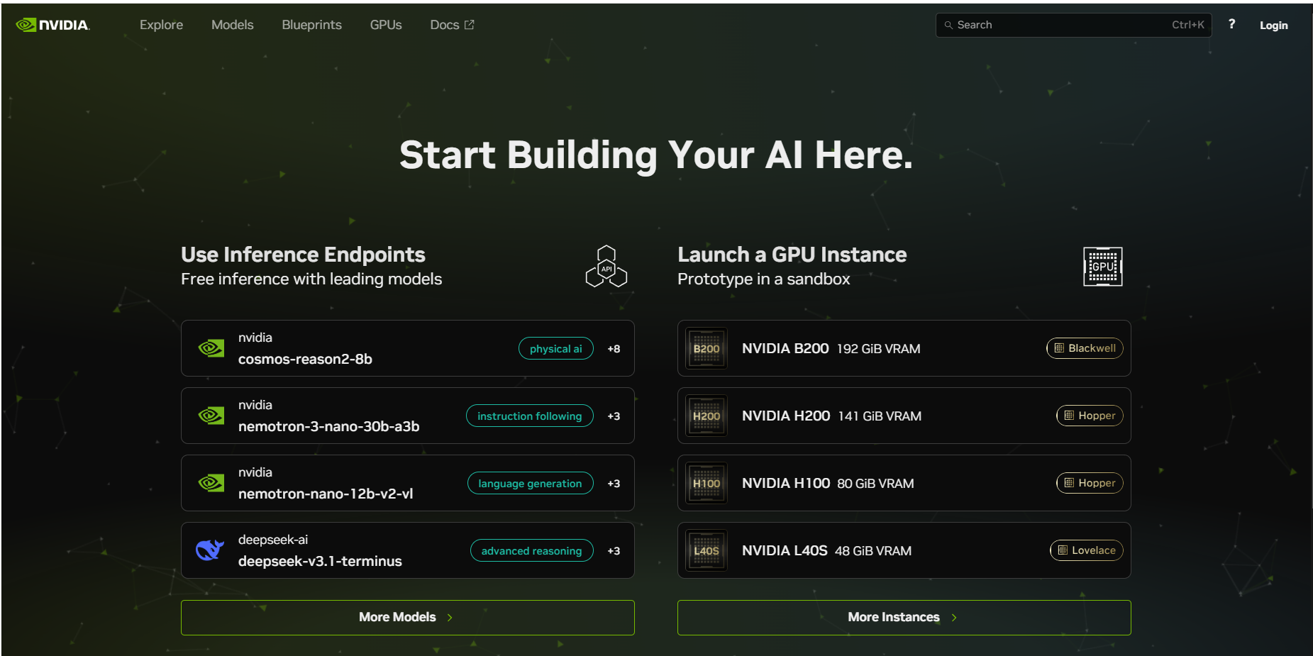This screenshot has width=1313, height=656.
Task: Click chip icon inside Blackwell badge
Action: 1059,348
